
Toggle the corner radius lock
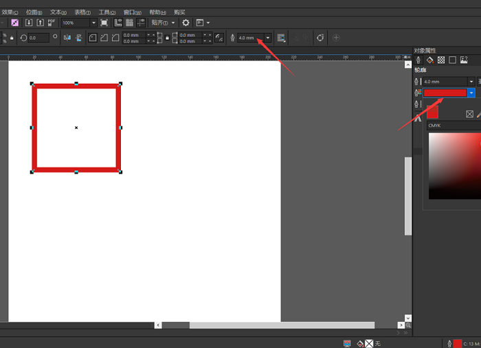(x=167, y=38)
